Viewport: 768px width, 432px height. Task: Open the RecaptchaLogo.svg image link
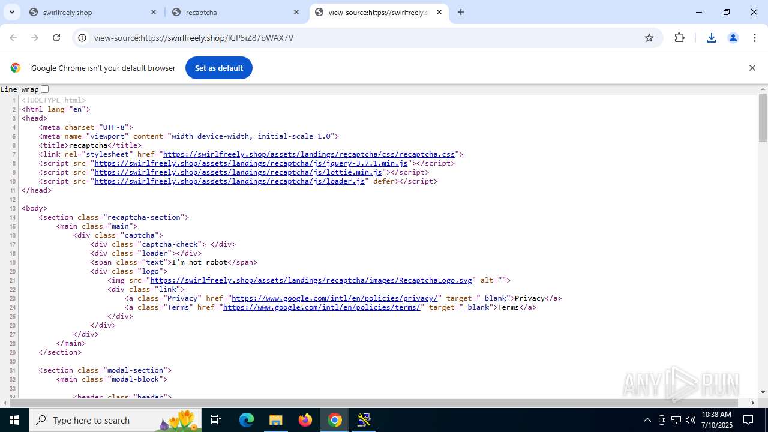(x=311, y=280)
